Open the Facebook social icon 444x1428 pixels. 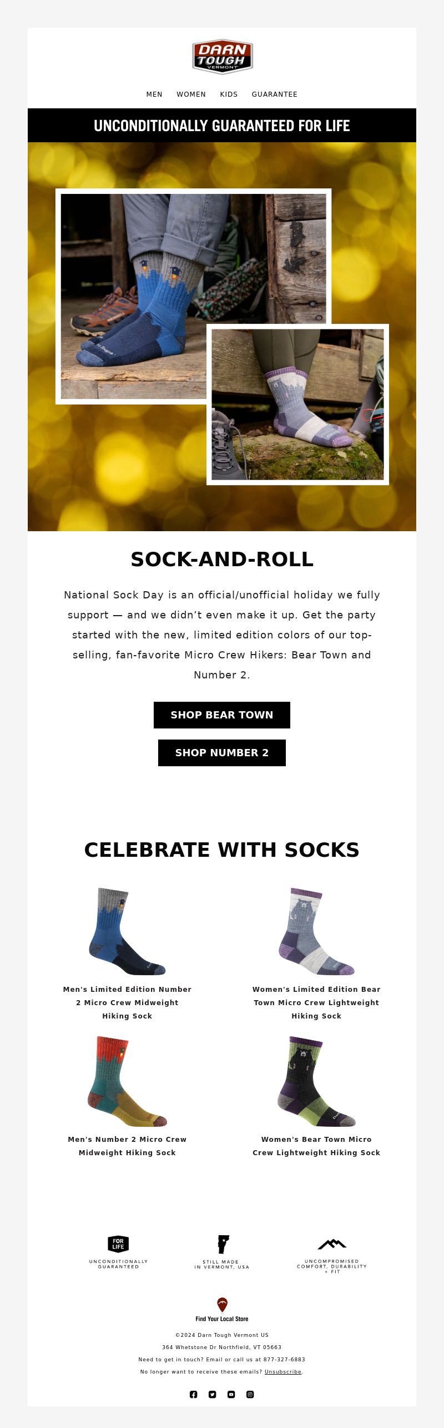[194, 1394]
